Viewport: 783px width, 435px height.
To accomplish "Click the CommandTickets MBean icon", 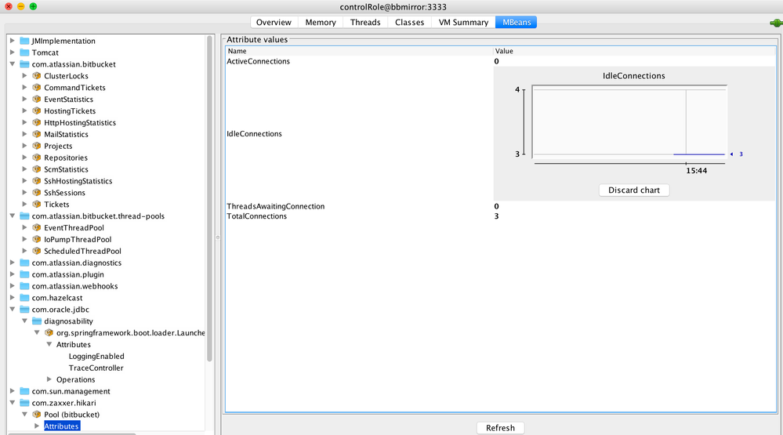I will (37, 88).
